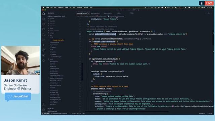Click highlighted prismaClientGenerator on const line
The width and height of the screenshot is (215, 121).
pyautogui.click(x=105, y=34)
